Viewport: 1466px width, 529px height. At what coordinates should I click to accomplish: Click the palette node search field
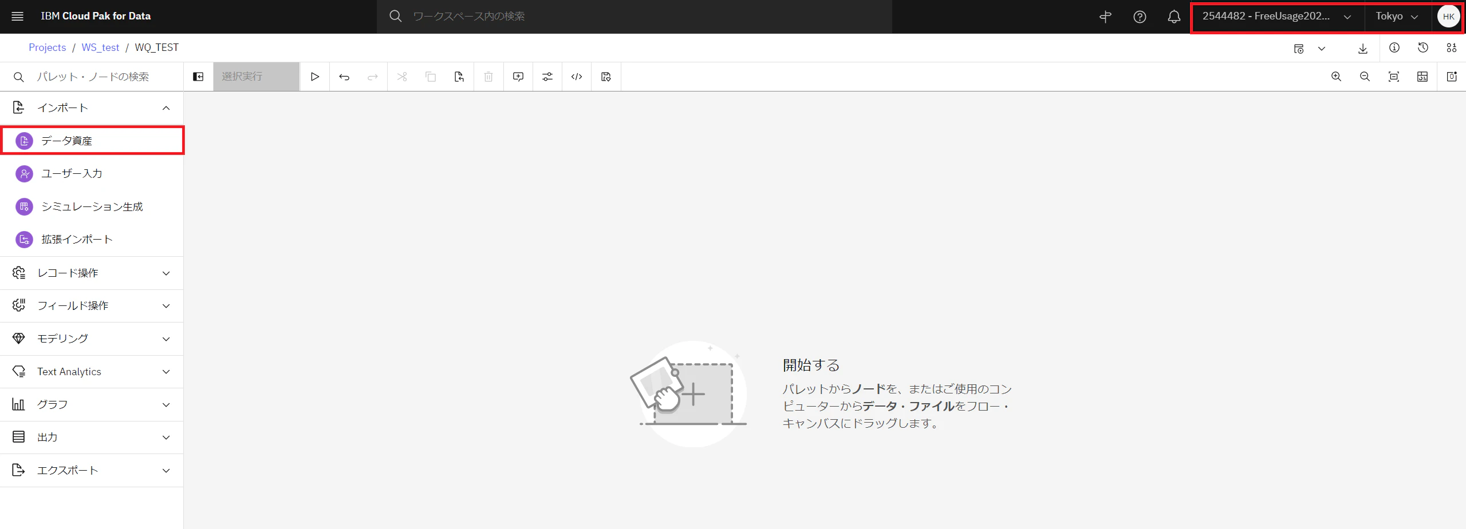(92, 77)
